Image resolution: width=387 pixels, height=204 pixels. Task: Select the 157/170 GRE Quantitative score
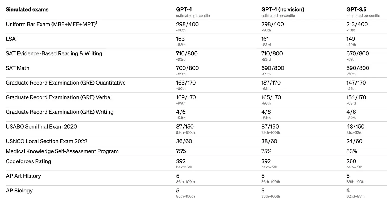coord(271,83)
